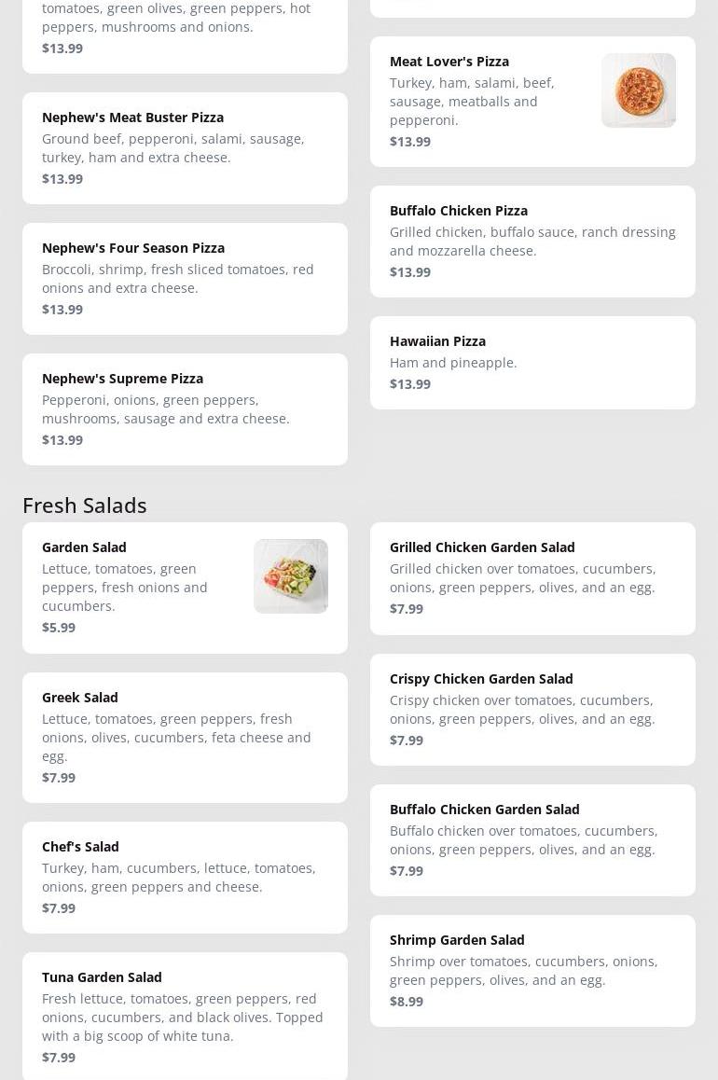Open the Garden Salad photo thumbnail
The height and width of the screenshot is (1080, 718).
coord(291,576)
